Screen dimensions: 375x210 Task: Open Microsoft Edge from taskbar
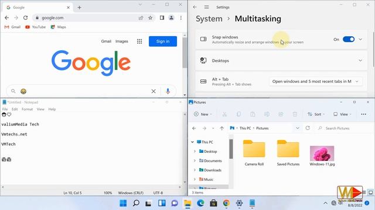pos(200,203)
